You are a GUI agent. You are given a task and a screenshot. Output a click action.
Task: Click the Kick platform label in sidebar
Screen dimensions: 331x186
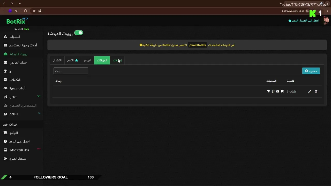[x=26, y=29]
